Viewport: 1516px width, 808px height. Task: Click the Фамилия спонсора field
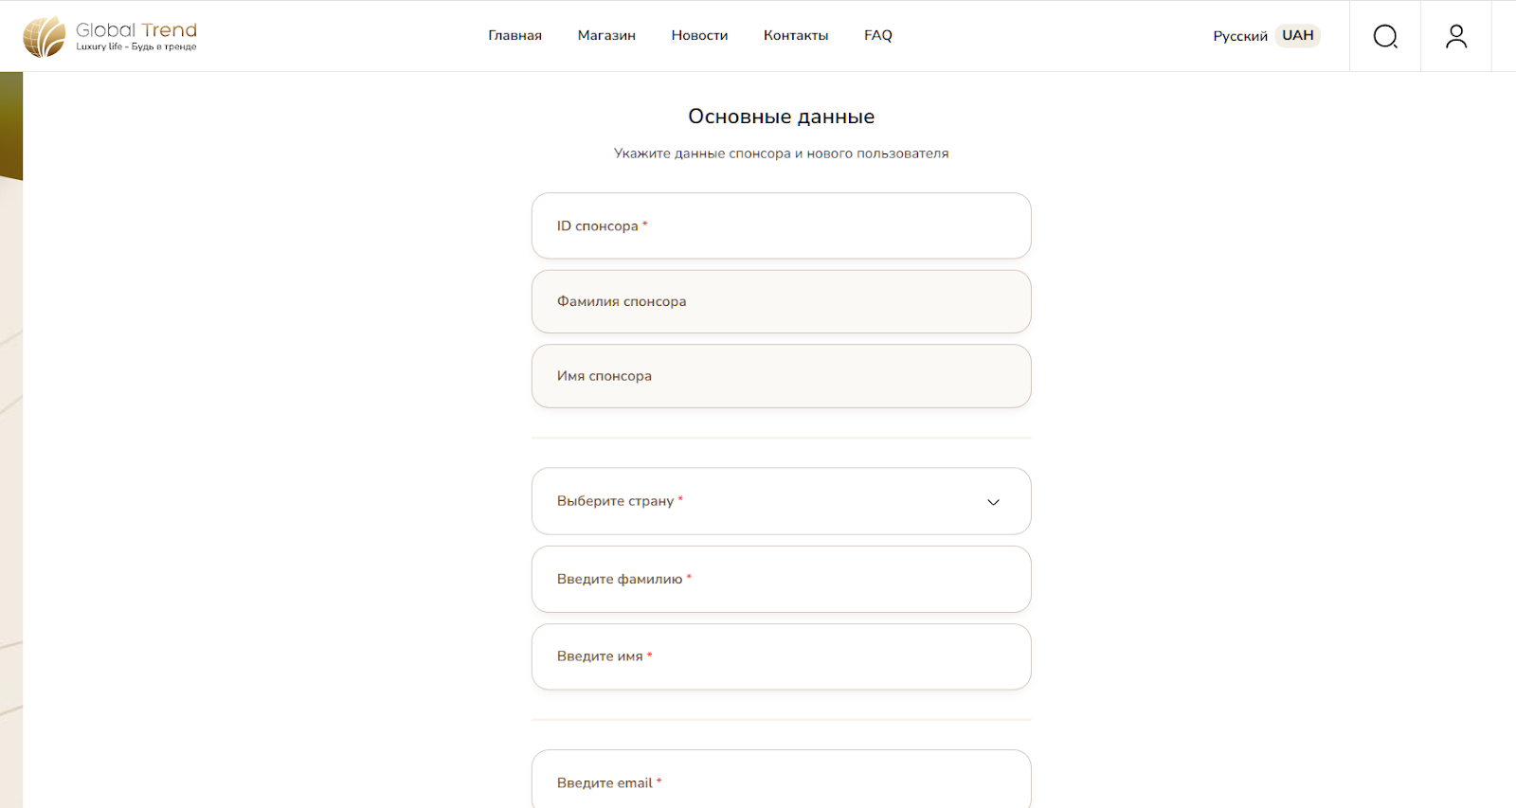[781, 301]
